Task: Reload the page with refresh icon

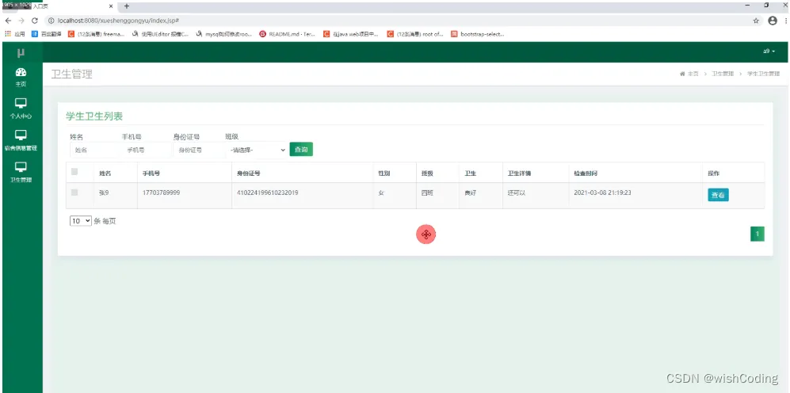Action: pos(35,21)
